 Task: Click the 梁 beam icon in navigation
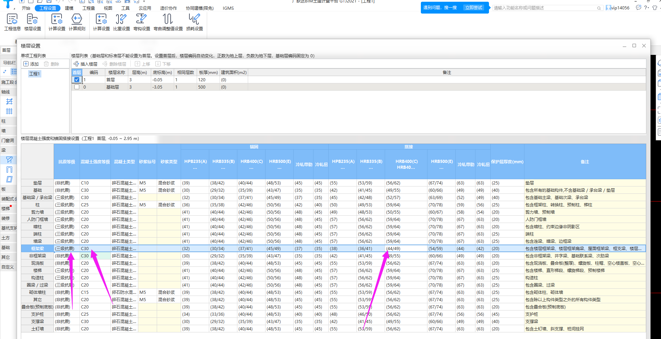[x=9, y=160]
